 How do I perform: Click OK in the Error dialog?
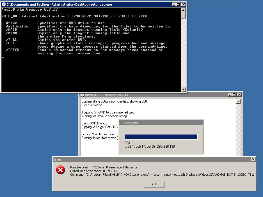click(154, 184)
